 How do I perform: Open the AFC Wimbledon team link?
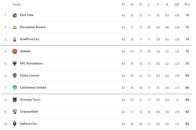pyautogui.click(x=31, y=63)
